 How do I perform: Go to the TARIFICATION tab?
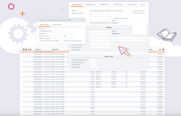point(132,5)
